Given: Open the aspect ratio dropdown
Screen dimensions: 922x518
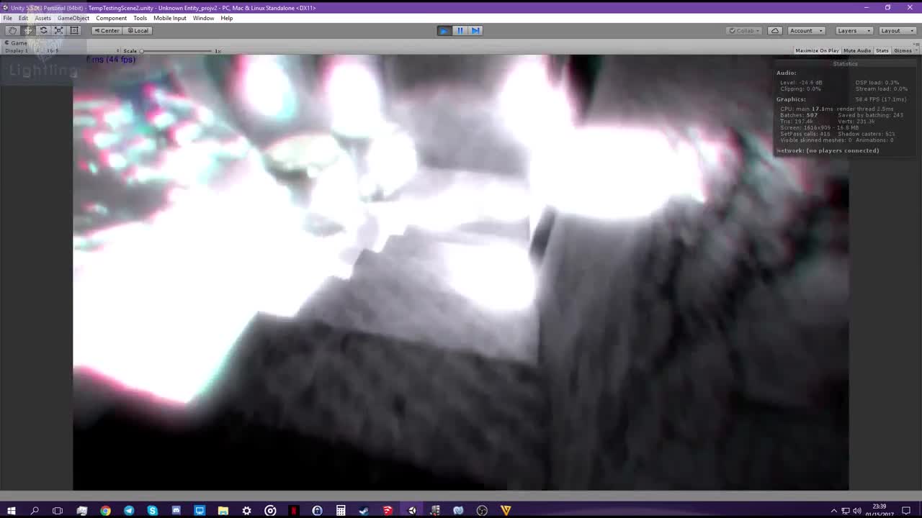Looking at the screenshot, I should click(50, 50).
